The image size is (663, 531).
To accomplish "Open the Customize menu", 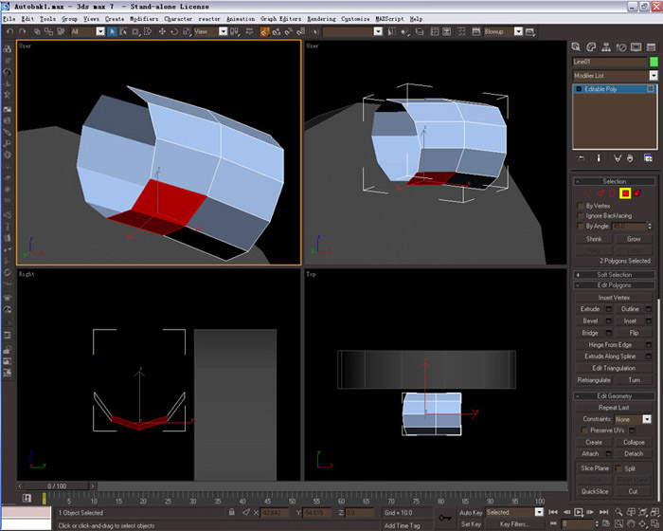I will pos(355,19).
